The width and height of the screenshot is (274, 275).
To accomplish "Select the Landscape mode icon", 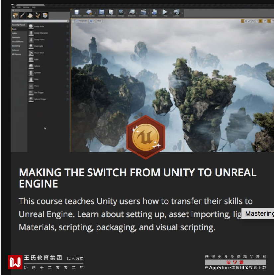I will pos(30,15).
